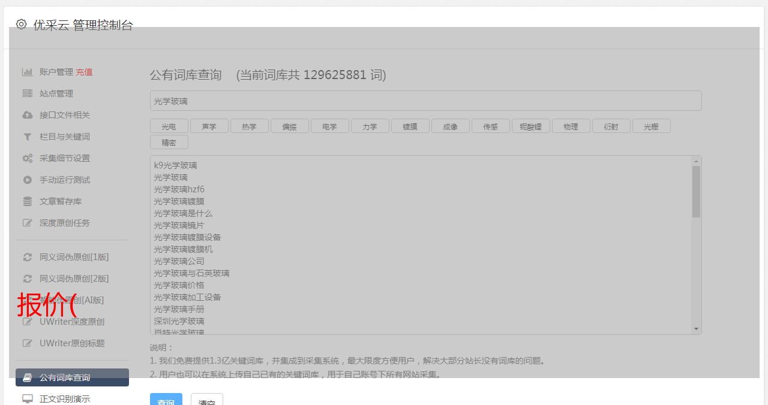Click the server icon for 站点管理
The image size is (768, 405).
click(x=28, y=93)
